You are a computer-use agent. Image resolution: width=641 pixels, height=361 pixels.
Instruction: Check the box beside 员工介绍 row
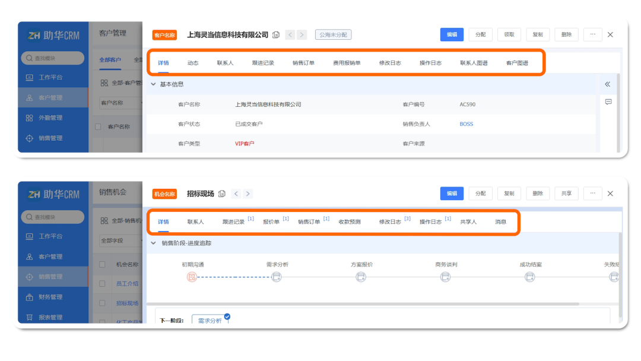click(x=103, y=284)
